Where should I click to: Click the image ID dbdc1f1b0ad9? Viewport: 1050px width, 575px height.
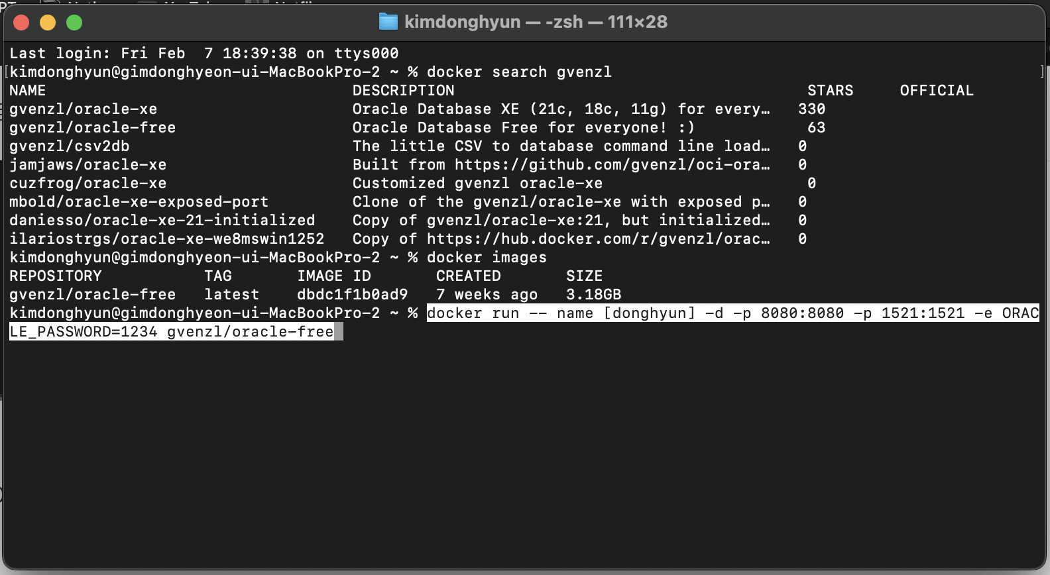point(353,294)
